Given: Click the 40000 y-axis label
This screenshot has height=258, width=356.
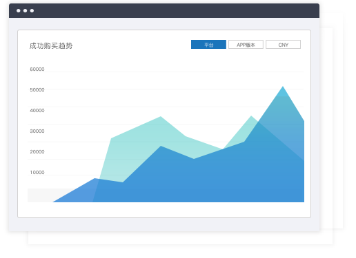Looking at the screenshot, I should (x=37, y=110).
